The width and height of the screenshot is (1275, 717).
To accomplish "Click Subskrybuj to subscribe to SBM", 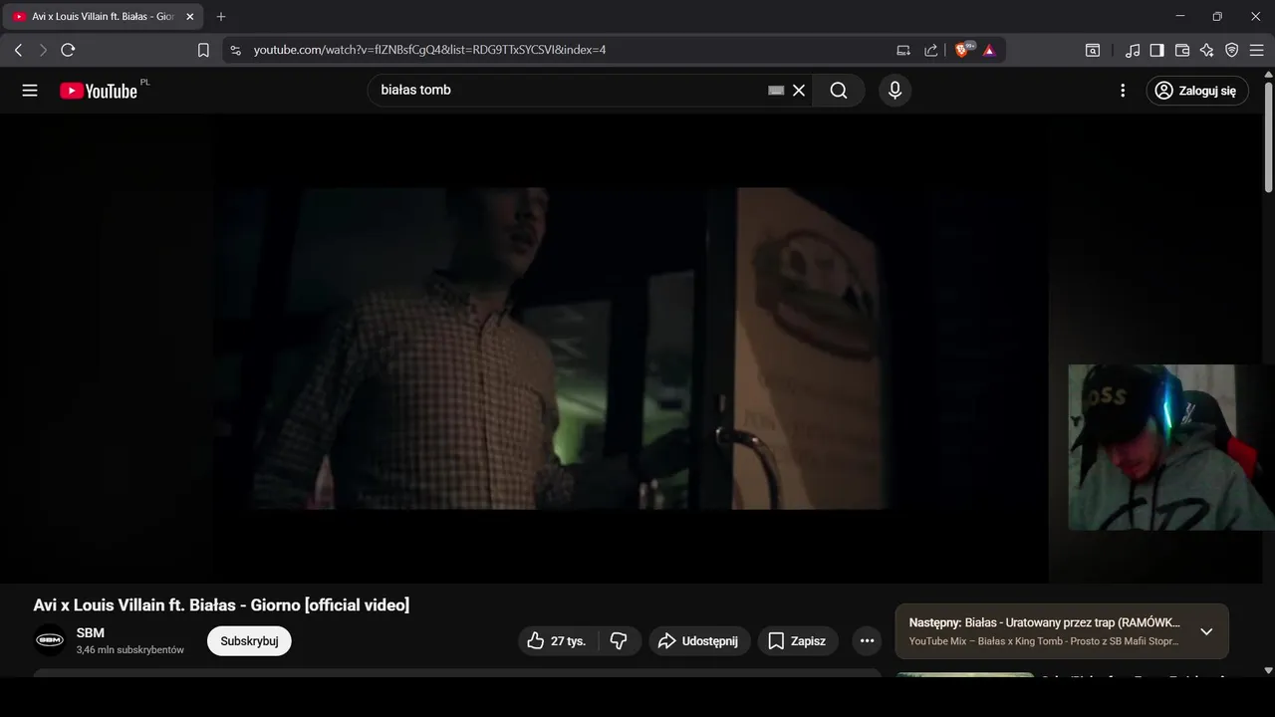I will tap(249, 641).
